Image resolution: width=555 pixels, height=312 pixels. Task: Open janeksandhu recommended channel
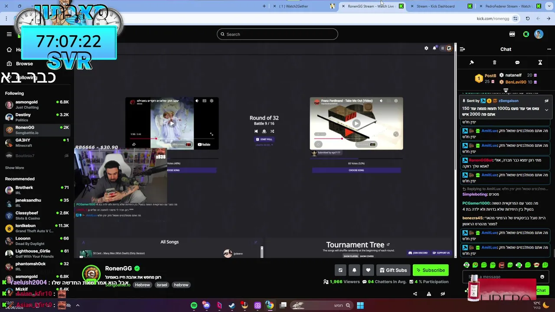[37, 202]
